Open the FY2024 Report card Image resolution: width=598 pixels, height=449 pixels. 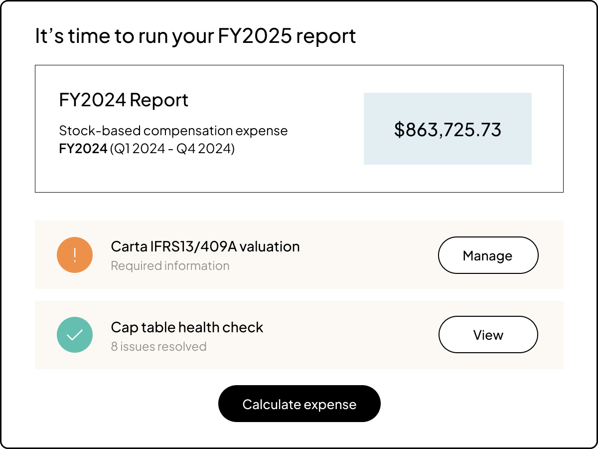299,128
